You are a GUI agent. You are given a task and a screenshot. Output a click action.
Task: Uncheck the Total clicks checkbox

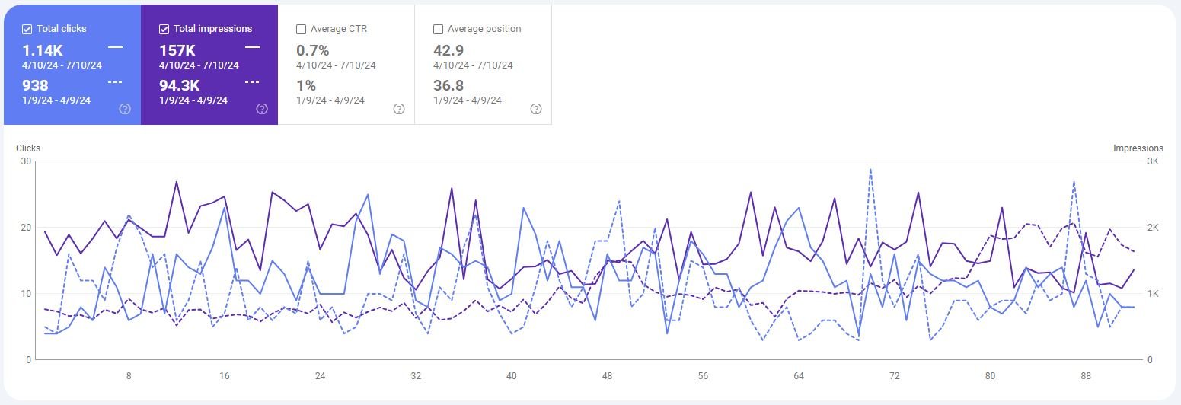pos(27,29)
